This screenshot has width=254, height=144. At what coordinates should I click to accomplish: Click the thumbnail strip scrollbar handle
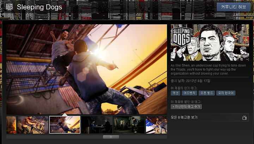point(111,137)
